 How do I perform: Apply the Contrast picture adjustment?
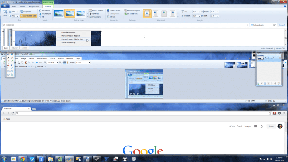[x=94, y=14]
